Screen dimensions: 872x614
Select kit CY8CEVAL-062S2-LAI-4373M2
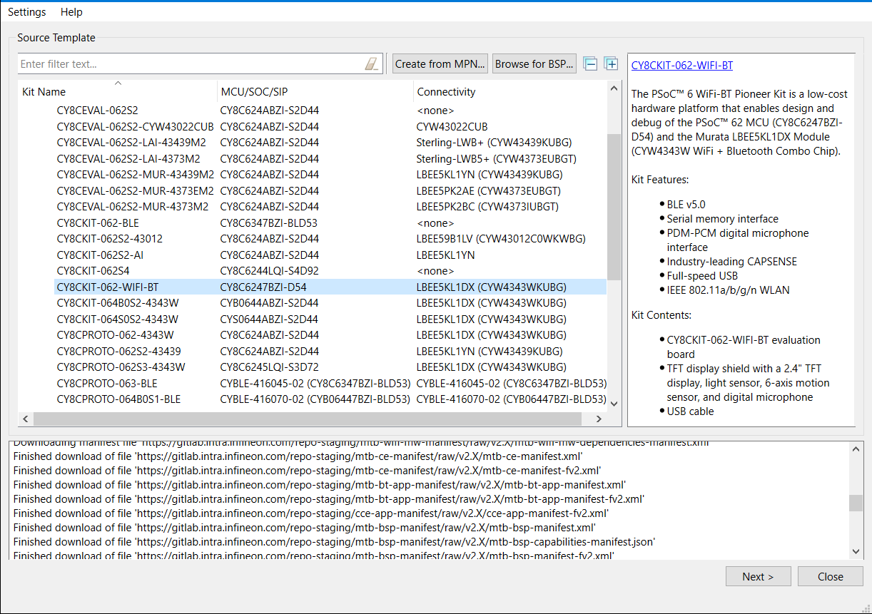pyautogui.click(x=128, y=158)
